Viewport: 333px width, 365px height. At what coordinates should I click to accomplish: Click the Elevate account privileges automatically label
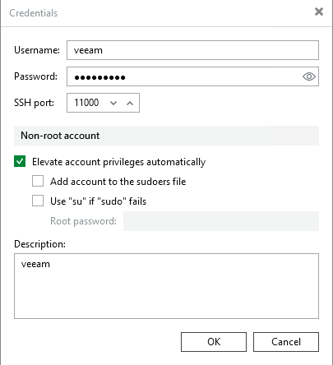(x=118, y=162)
